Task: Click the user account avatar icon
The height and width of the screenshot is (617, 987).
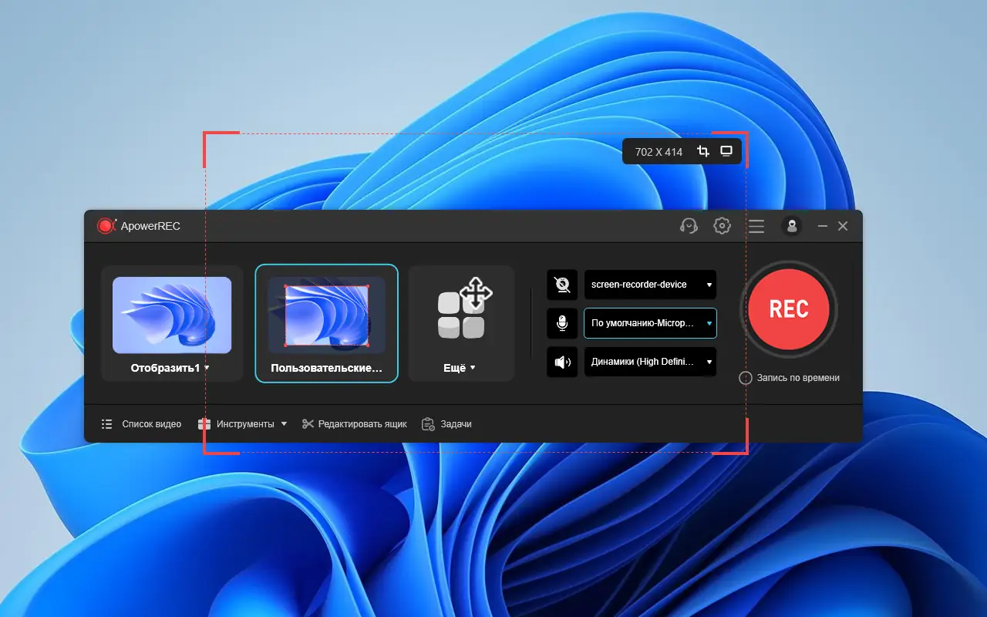Action: pos(791,226)
